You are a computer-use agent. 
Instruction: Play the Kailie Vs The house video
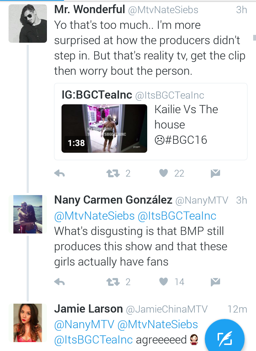point(104,129)
